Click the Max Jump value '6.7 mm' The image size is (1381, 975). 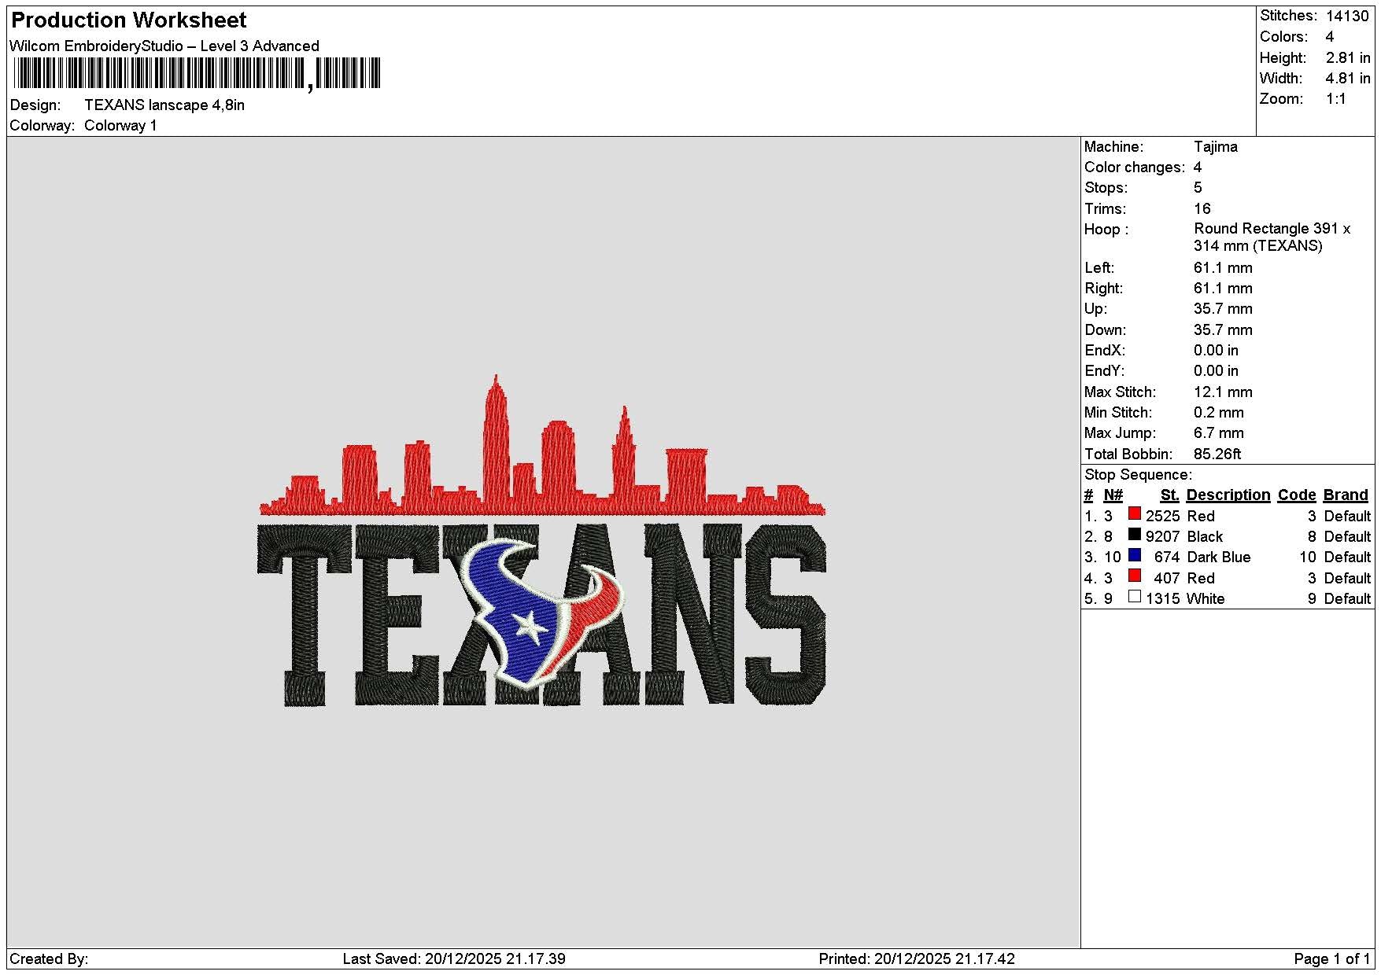1219,433
